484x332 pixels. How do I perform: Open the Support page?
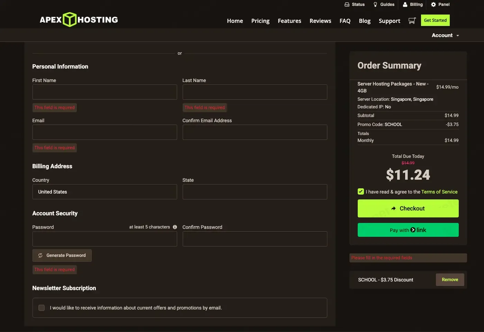point(390,21)
